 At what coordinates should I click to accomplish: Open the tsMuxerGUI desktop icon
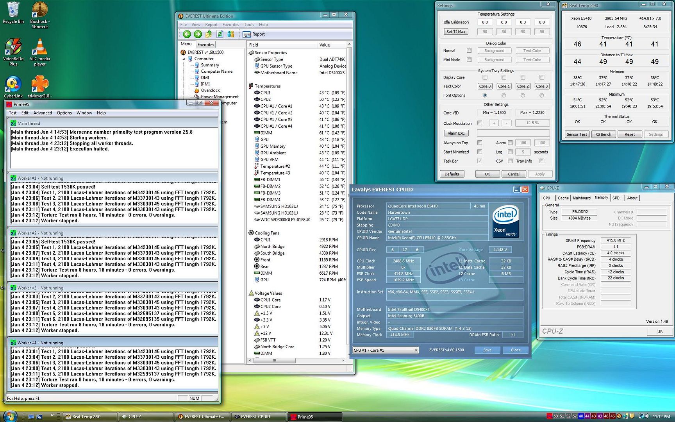pos(40,87)
